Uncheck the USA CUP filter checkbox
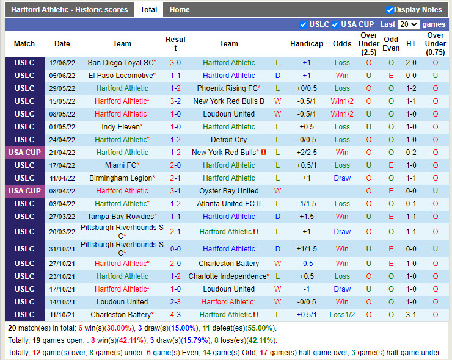 point(335,24)
